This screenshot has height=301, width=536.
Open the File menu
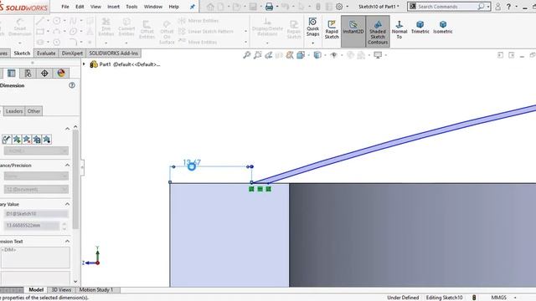tap(65, 7)
